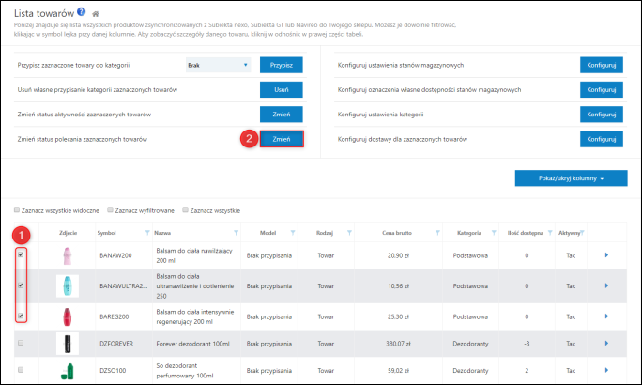Open the "Brak" category dropdown
Viewport: 642px width, 385px height.
217,65
